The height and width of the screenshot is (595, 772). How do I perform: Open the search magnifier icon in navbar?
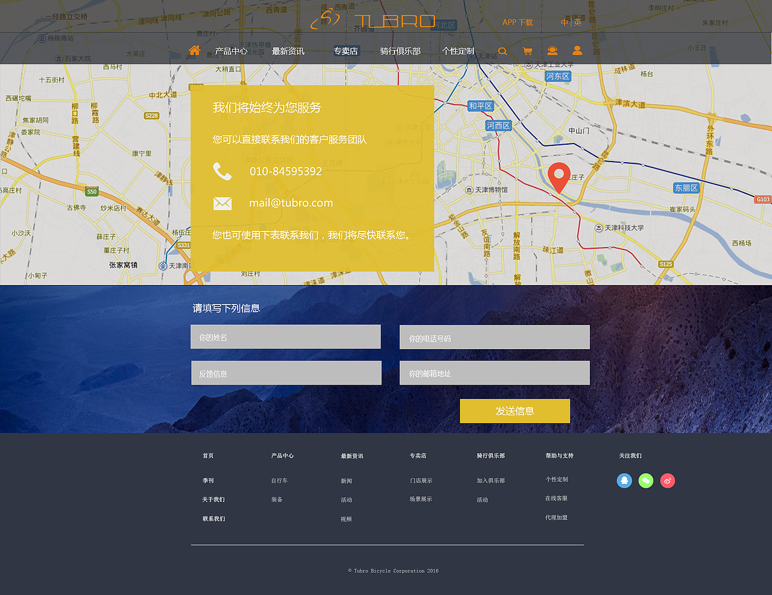click(502, 51)
